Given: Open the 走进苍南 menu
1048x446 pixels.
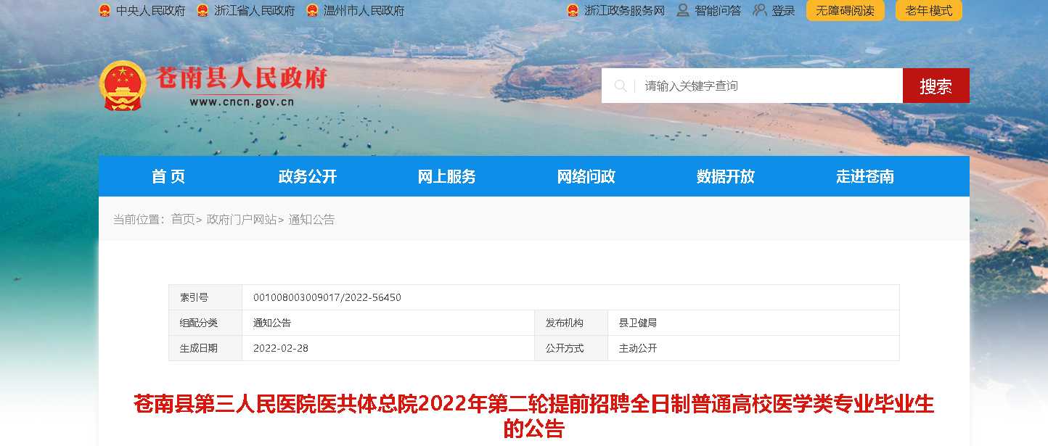Looking at the screenshot, I should point(865,176).
